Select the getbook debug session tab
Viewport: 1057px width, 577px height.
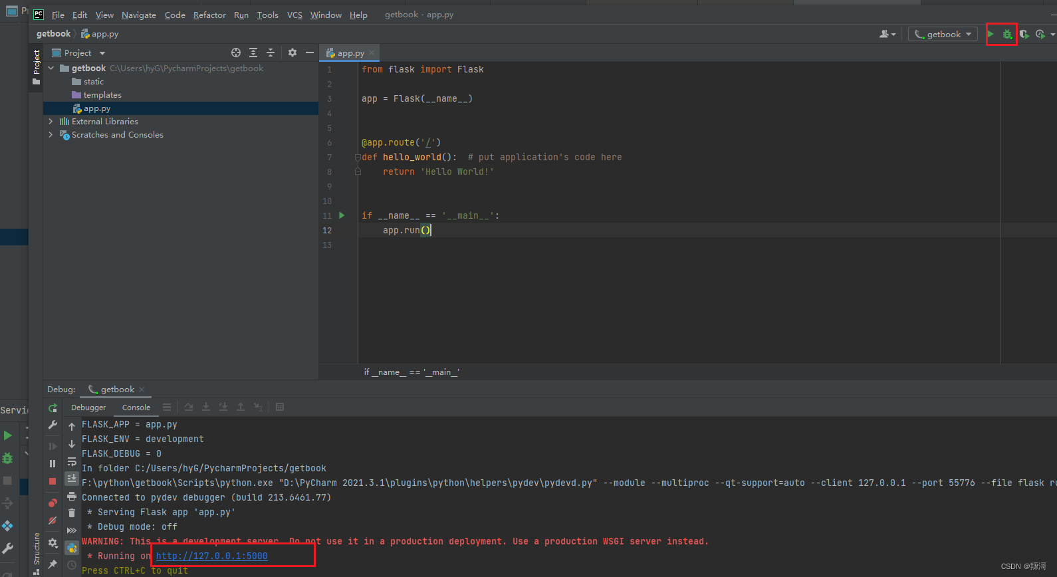[116, 390]
